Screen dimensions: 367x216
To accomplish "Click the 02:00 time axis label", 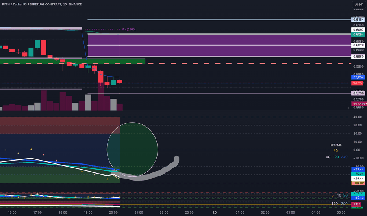I will tap(265, 212).
